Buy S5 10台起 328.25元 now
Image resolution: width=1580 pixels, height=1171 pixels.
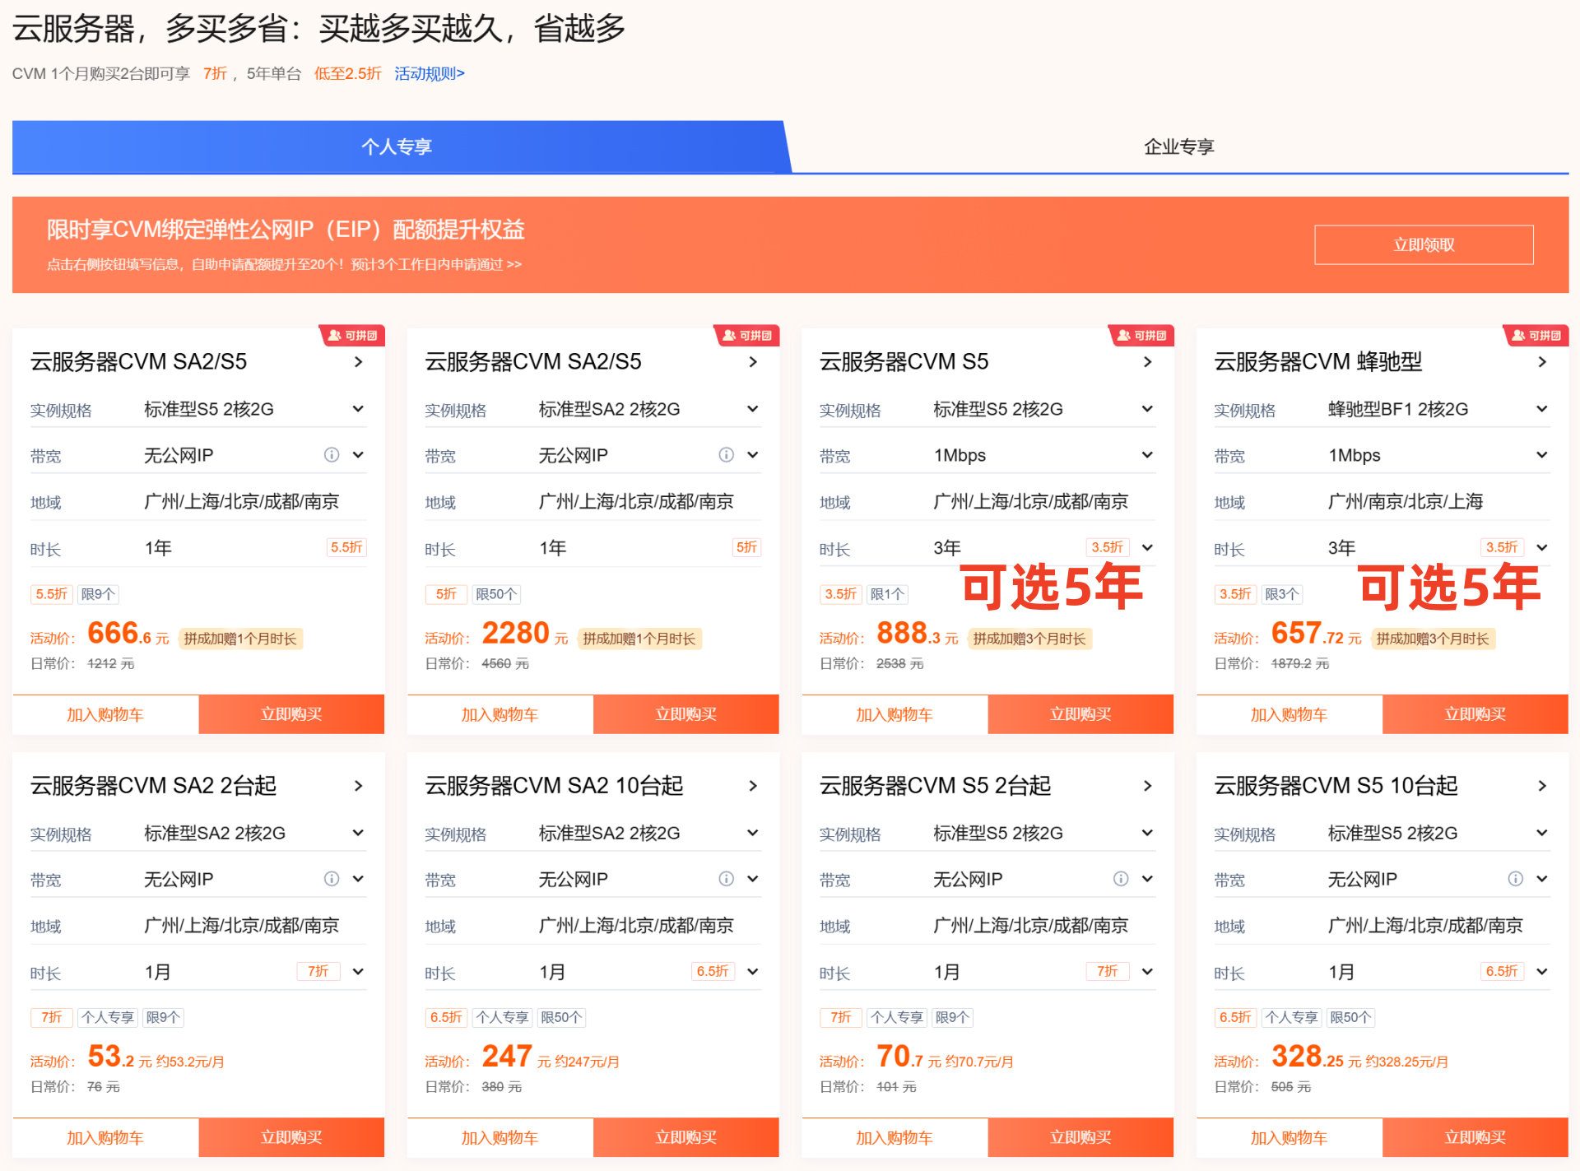click(1475, 1137)
